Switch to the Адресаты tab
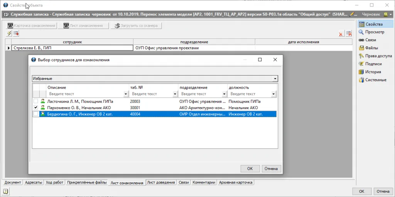This screenshot has height=197, width=395. [x=34, y=182]
